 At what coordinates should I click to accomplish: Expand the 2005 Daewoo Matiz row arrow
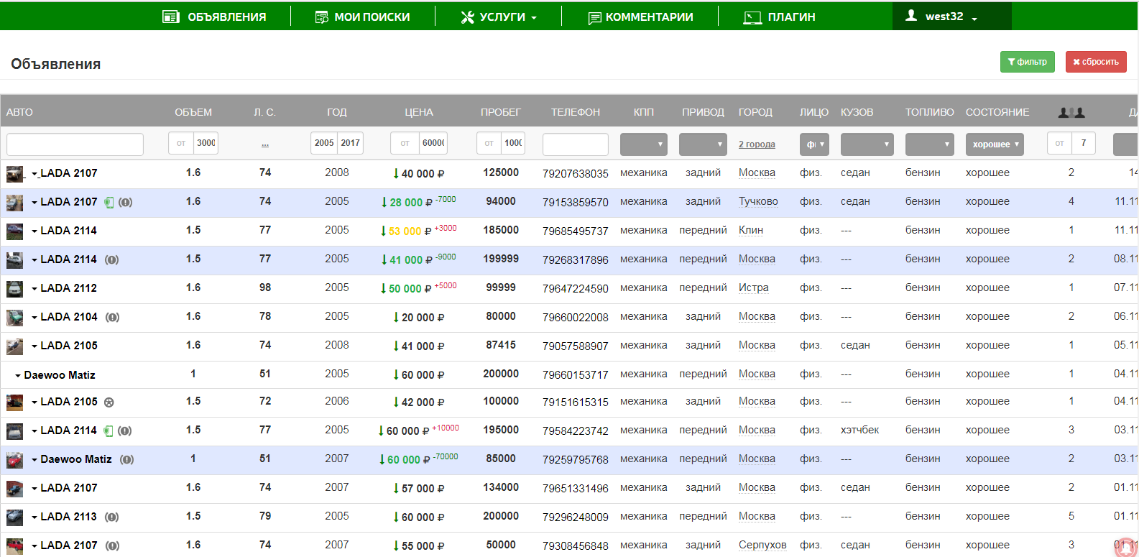pos(18,376)
